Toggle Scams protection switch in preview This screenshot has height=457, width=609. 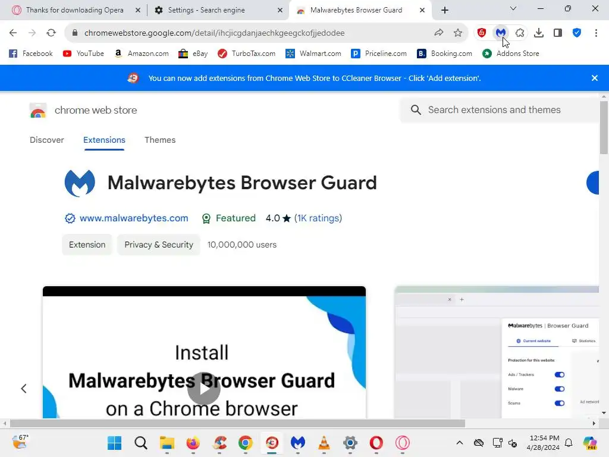[559, 403]
